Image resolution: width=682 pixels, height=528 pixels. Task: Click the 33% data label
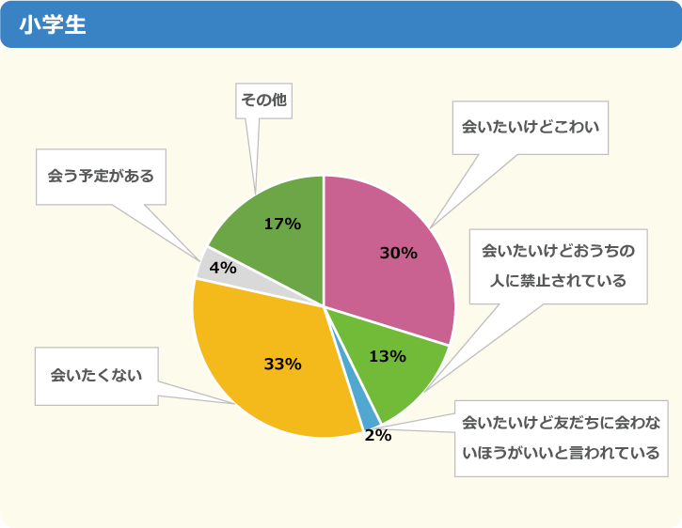click(x=283, y=365)
